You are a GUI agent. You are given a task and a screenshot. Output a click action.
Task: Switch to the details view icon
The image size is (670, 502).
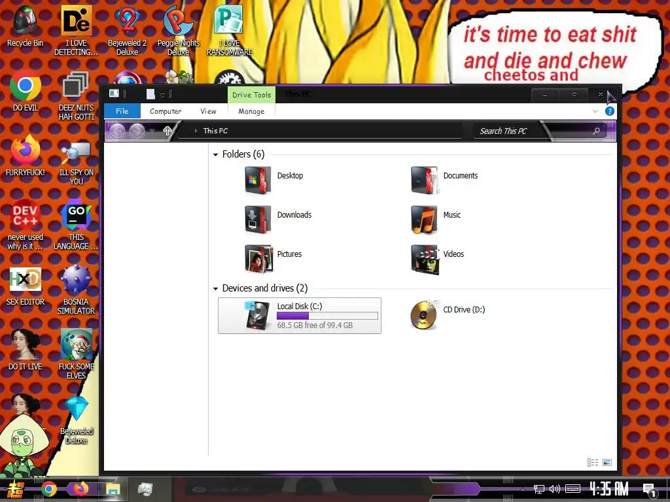tap(593, 462)
